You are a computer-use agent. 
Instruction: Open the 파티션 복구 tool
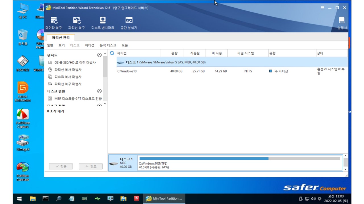[76, 23]
